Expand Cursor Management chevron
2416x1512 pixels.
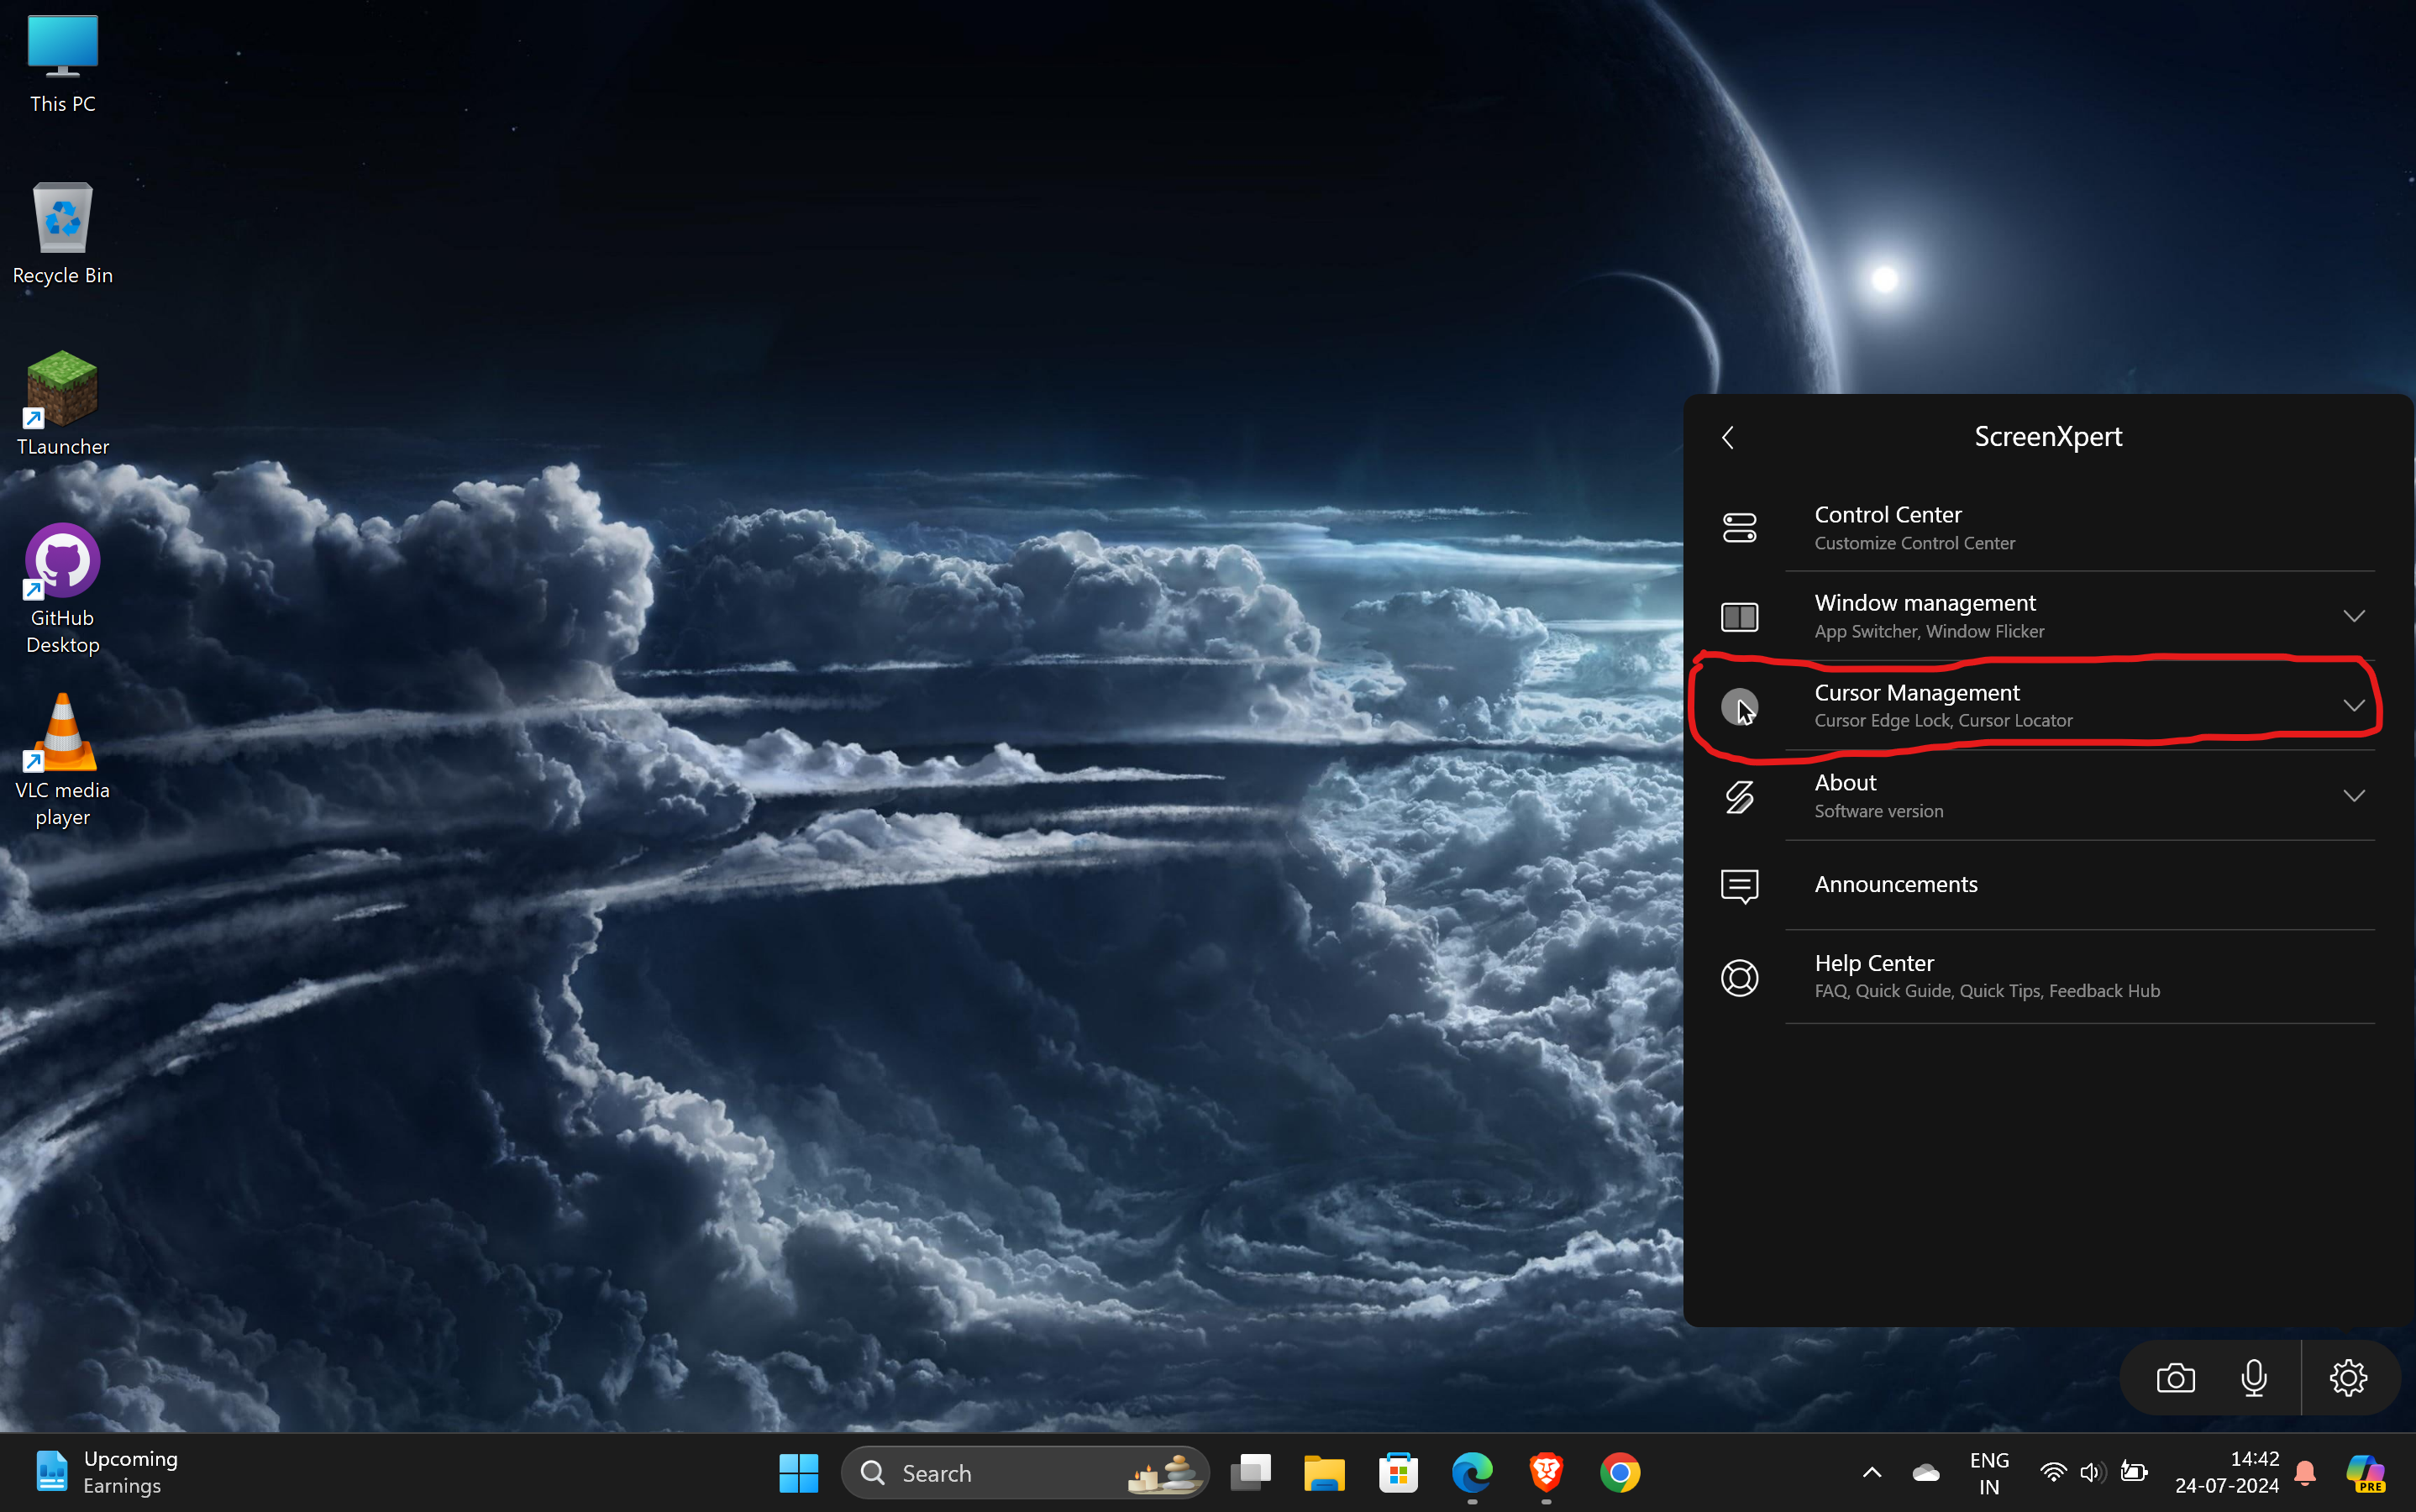pyautogui.click(x=2354, y=706)
